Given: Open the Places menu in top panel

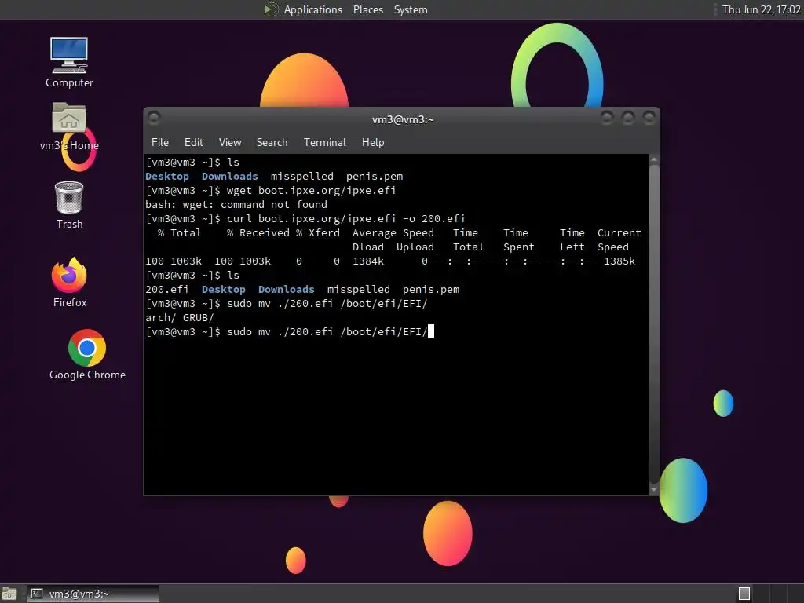Looking at the screenshot, I should (x=367, y=9).
